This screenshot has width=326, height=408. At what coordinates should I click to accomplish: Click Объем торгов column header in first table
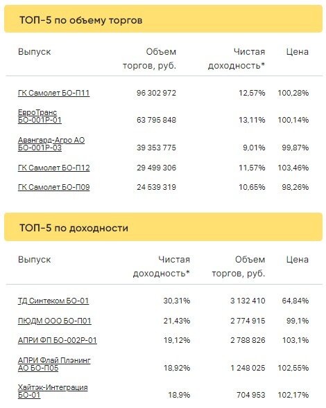[150, 59]
